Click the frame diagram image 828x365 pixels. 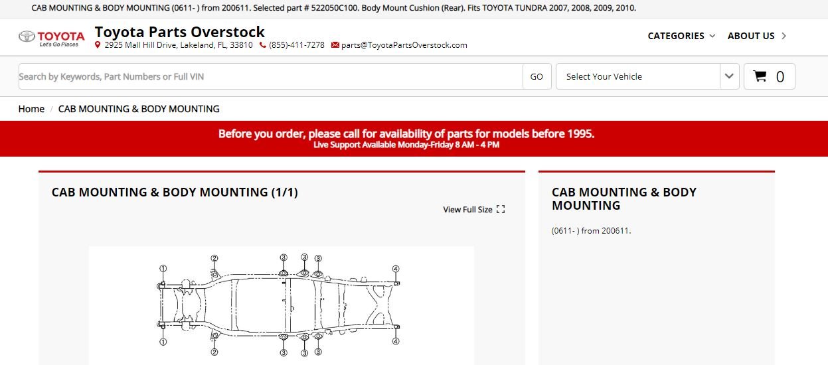281,305
